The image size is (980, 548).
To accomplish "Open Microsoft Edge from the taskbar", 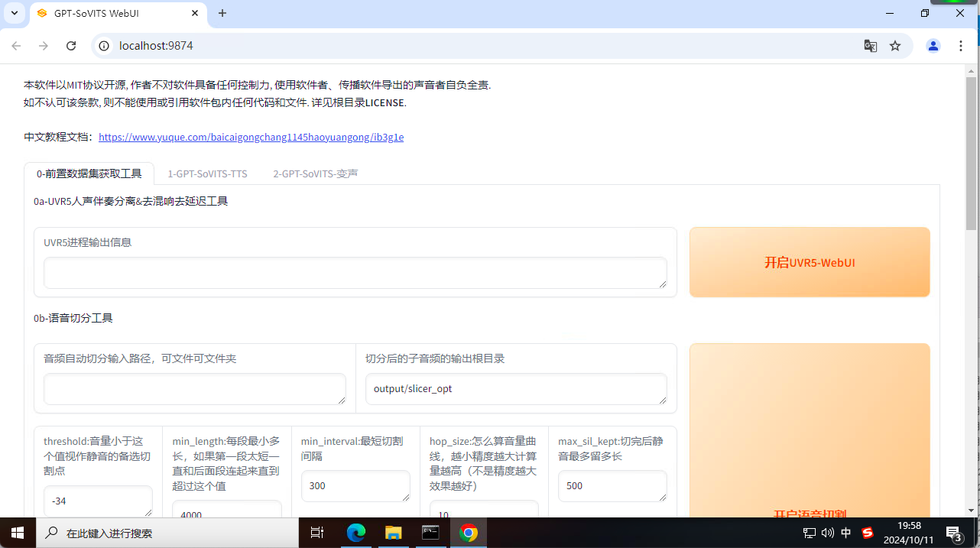I will [356, 533].
